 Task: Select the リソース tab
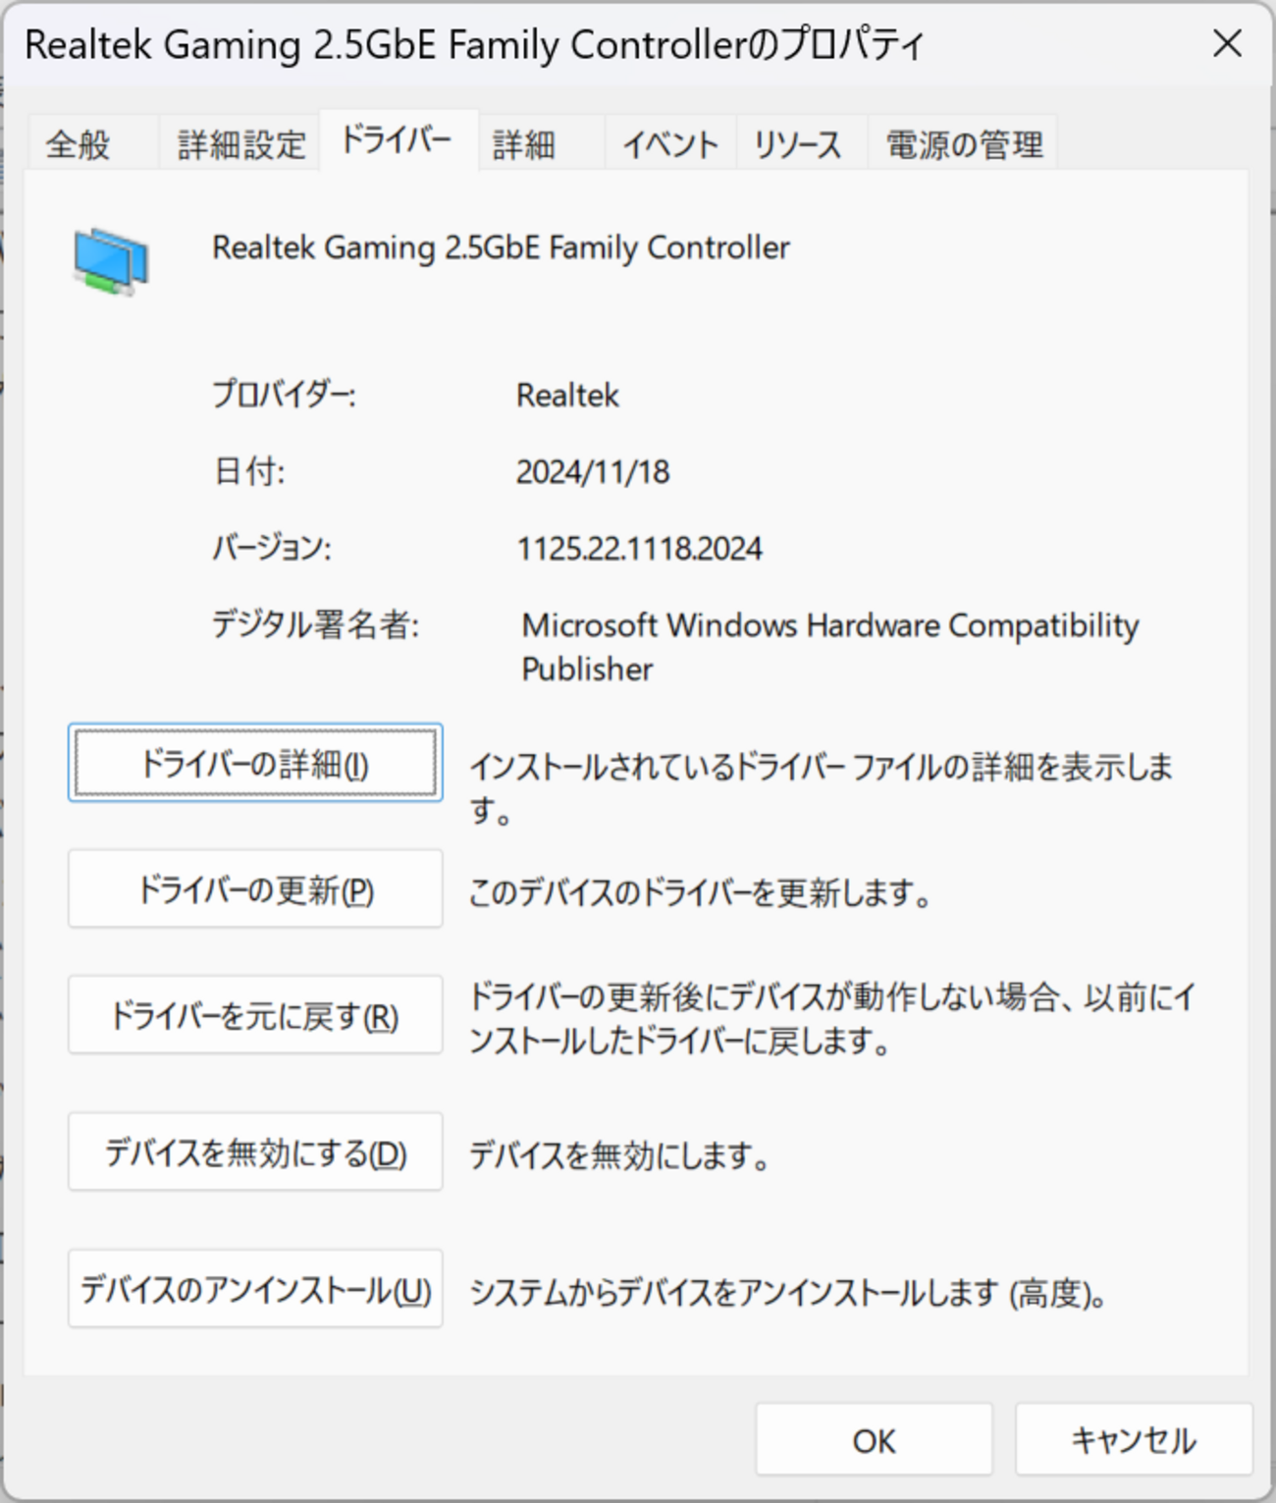pyautogui.click(x=795, y=144)
